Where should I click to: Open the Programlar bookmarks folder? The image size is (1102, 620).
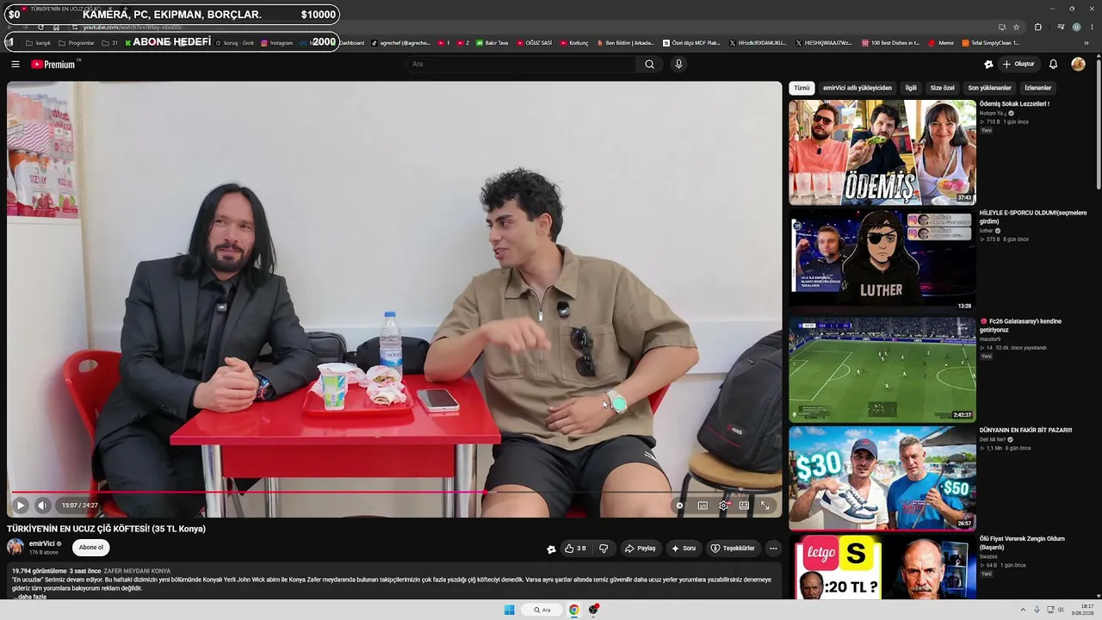(x=76, y=43)
